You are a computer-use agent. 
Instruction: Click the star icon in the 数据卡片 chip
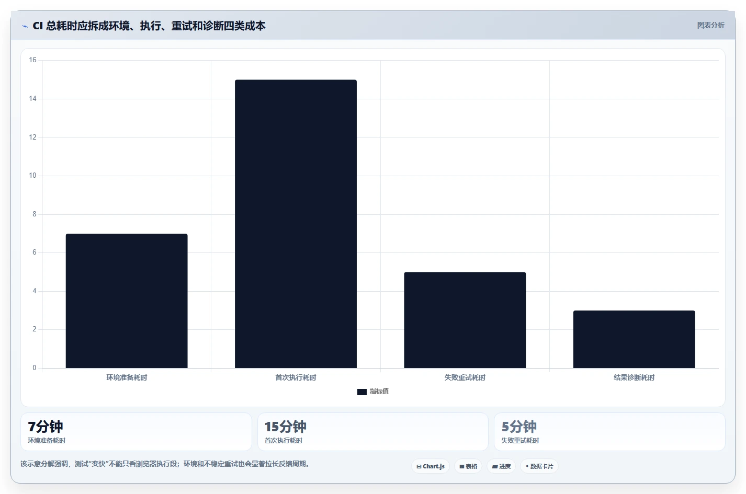coord(527,466)
